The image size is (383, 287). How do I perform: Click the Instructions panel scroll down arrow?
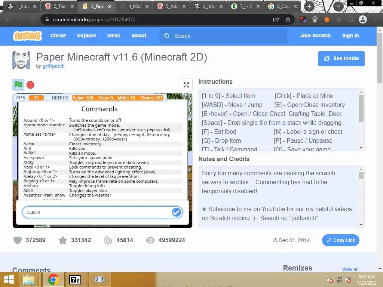pyautogui.click(x=361, y=148)
